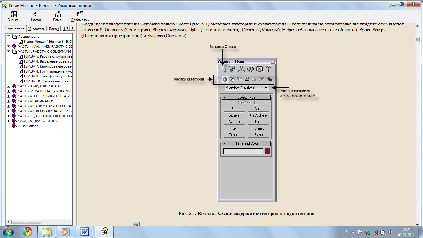This screenshot has height=238, width=423.
Task: Click the Windows Start button
Action: pyautogui.click(x=8, y=232)
